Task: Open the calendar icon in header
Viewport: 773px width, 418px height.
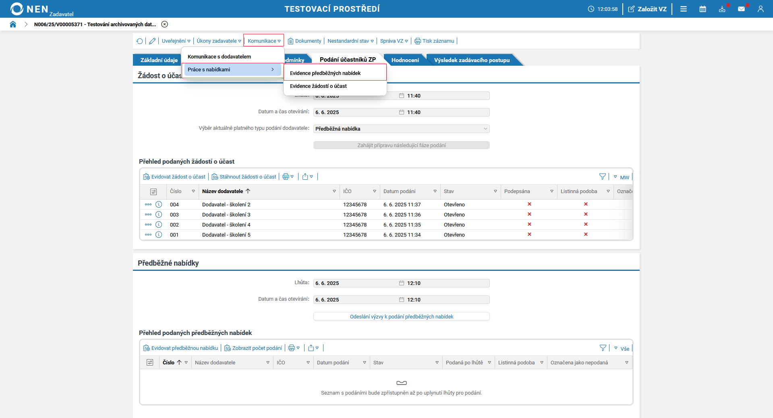Action: click(703, 9)
